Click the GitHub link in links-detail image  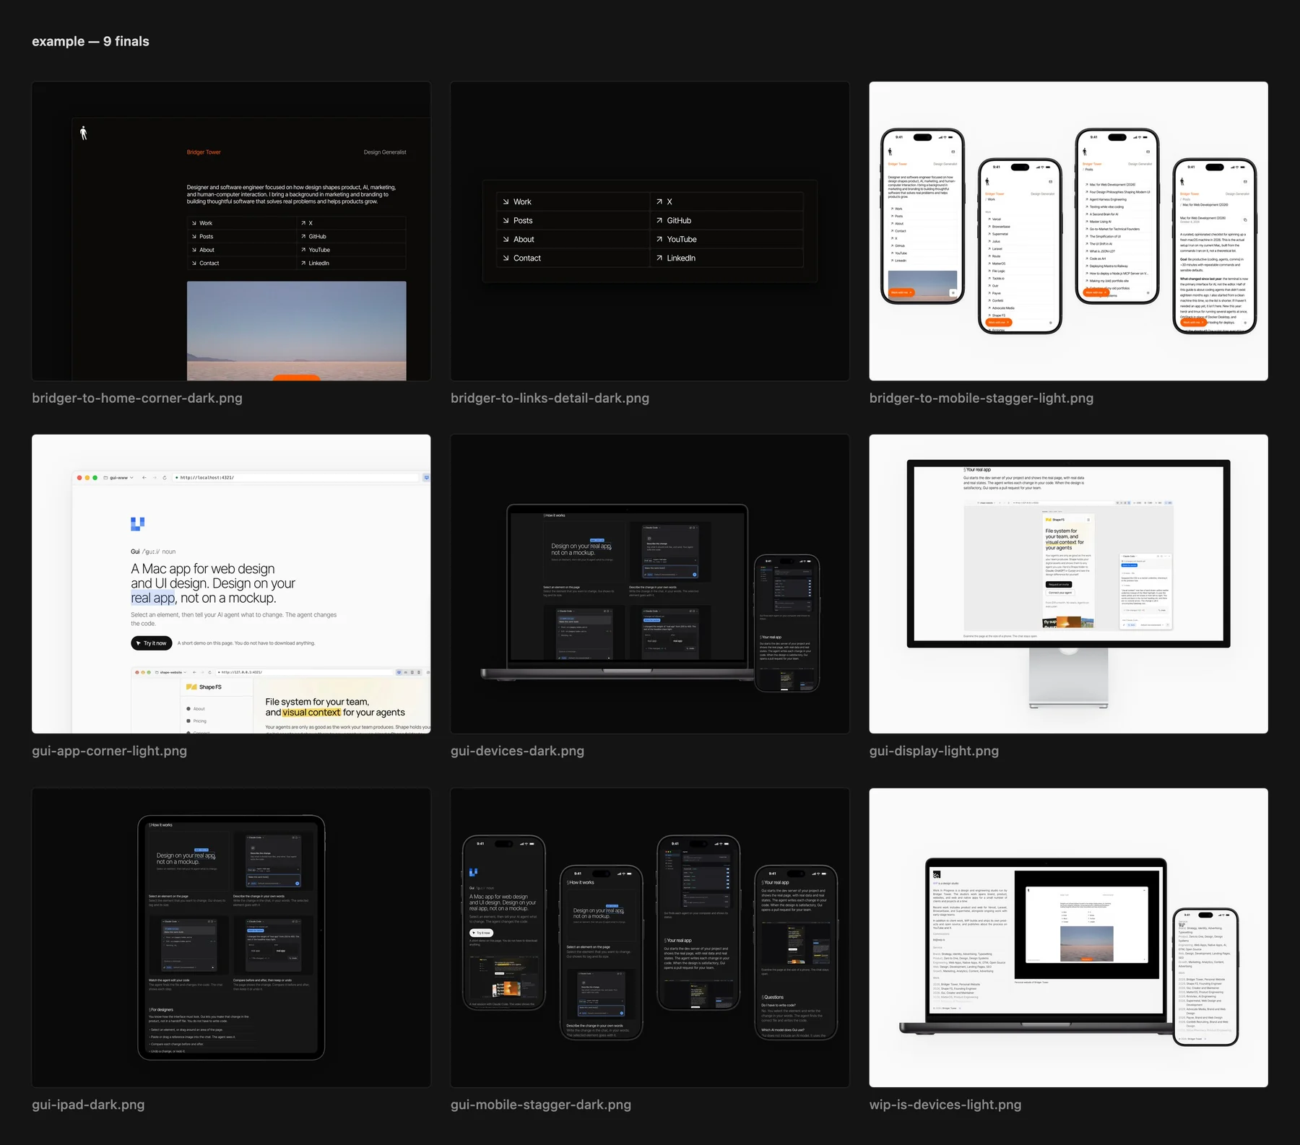[x=727, y=220]
